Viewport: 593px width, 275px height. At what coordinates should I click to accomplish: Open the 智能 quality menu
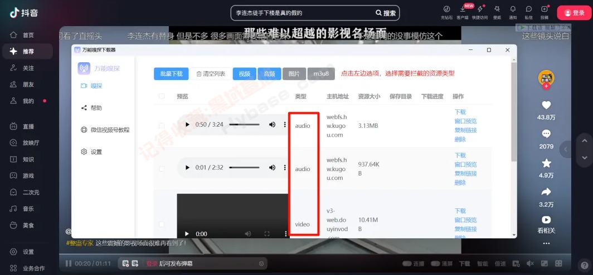[482, 263]
